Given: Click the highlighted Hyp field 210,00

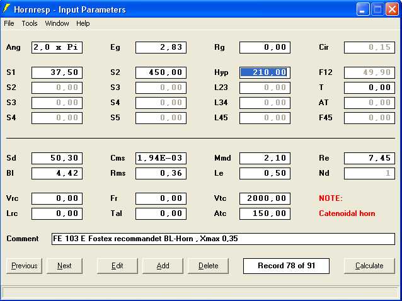Looking at the screenshot, I should (265, 72).
